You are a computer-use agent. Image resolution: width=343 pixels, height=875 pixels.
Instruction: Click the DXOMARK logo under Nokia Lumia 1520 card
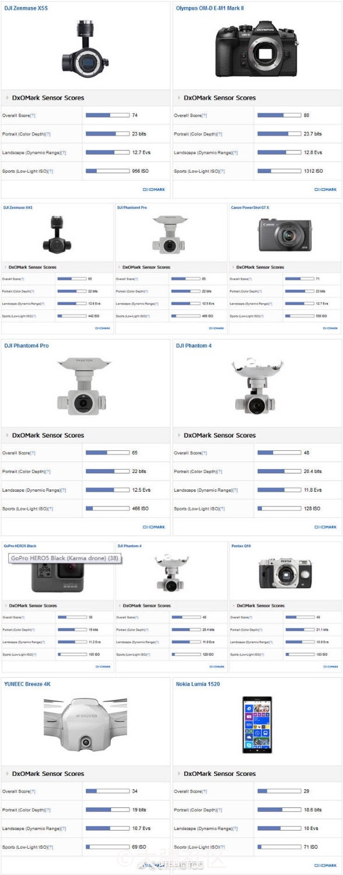click(325, 866)
